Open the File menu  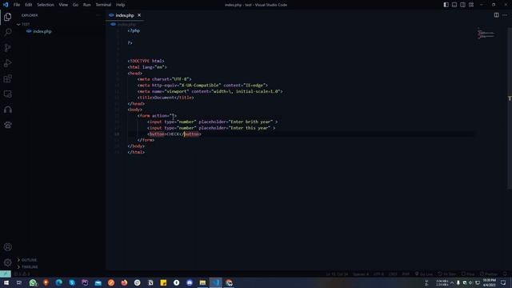17,5
